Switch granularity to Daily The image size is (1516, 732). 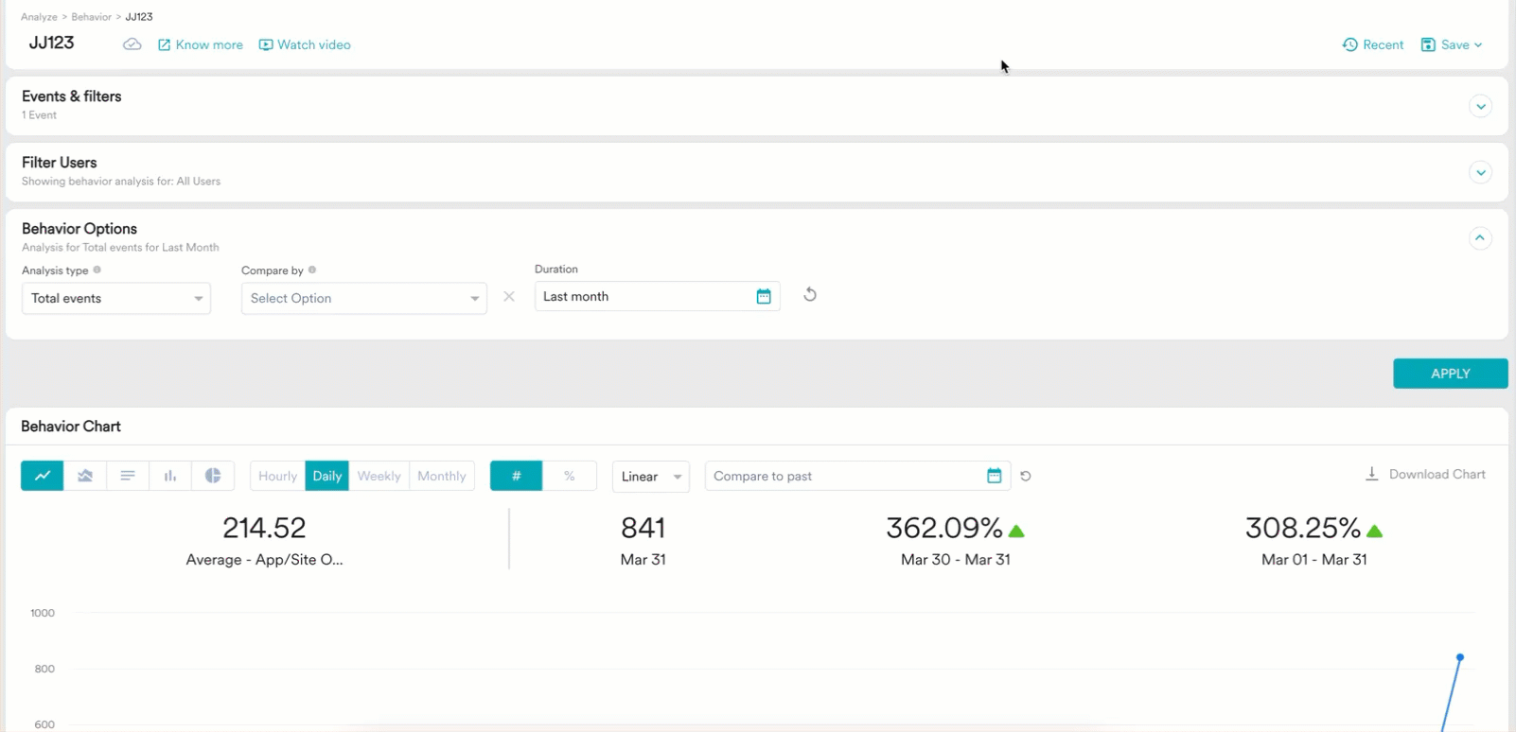click(327, 476)
